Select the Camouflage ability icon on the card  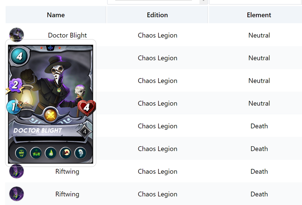pos(36,153)
